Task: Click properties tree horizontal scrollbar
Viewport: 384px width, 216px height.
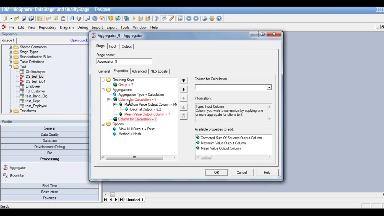Action: click(x=134, y=157)
